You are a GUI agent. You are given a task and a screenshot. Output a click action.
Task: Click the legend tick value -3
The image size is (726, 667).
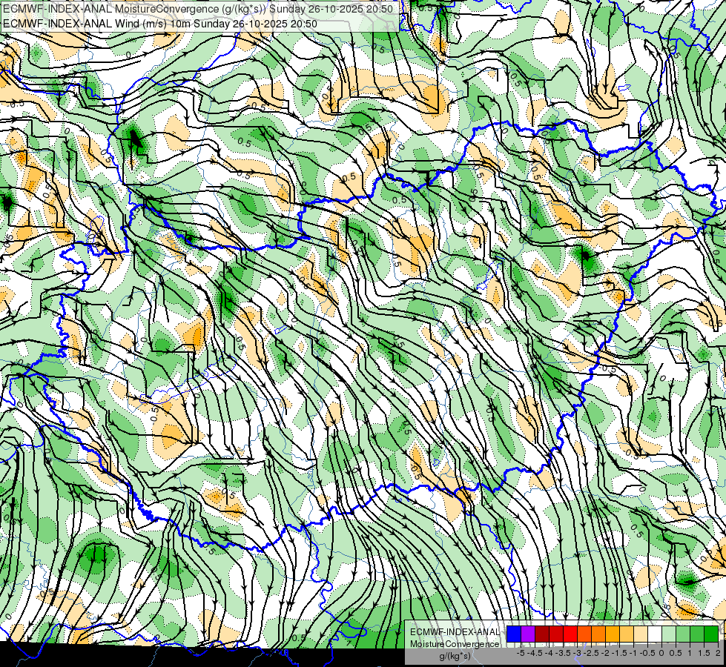pyautogui.click(x=578, y=653)
